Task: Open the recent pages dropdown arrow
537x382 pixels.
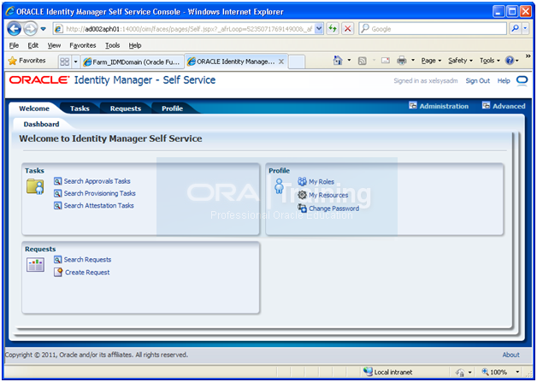Action: [x=43, y=29]
